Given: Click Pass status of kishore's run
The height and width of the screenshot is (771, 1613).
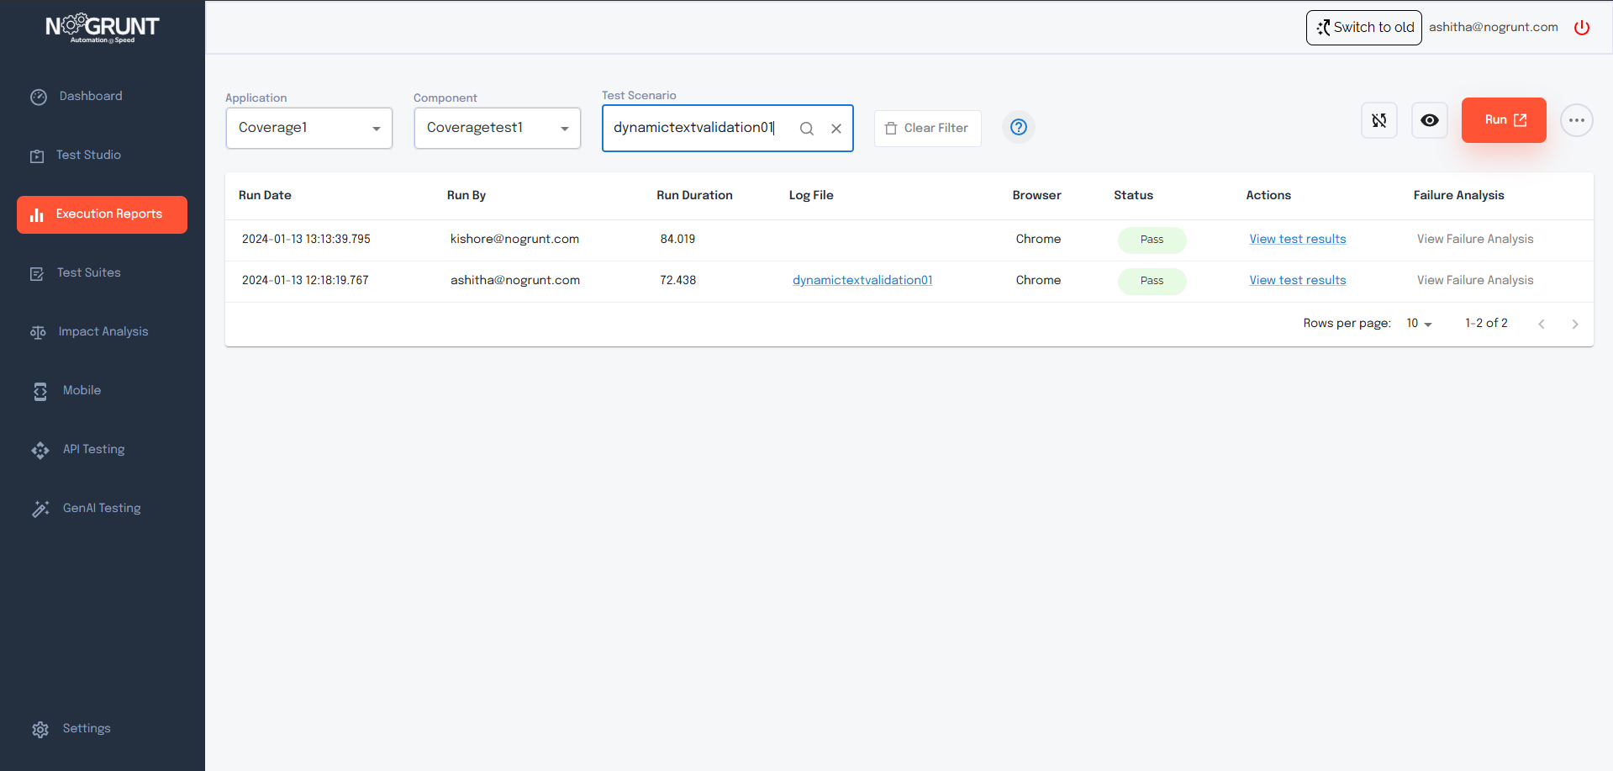Looking at the screenshot, I should pos(1152,240).
